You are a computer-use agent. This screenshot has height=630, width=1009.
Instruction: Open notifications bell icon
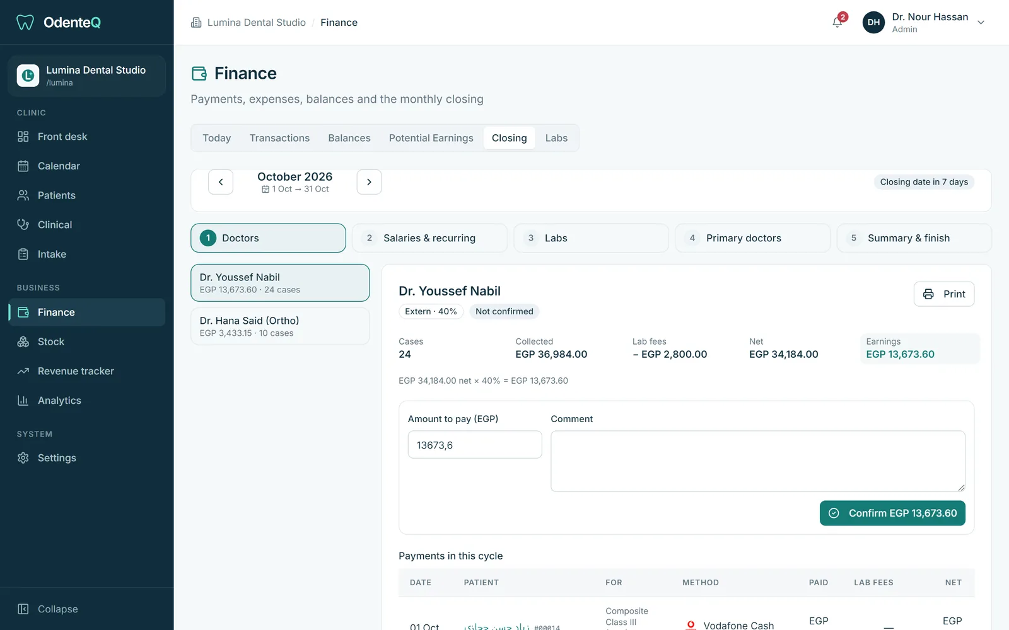point(837,22)
